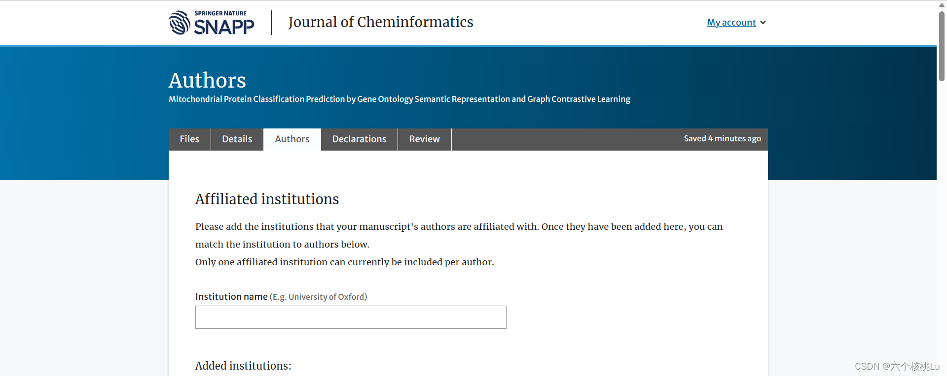947x376 pixels.
Task: Click the SNAPP wordmark in header
Action: pos(224,26)
